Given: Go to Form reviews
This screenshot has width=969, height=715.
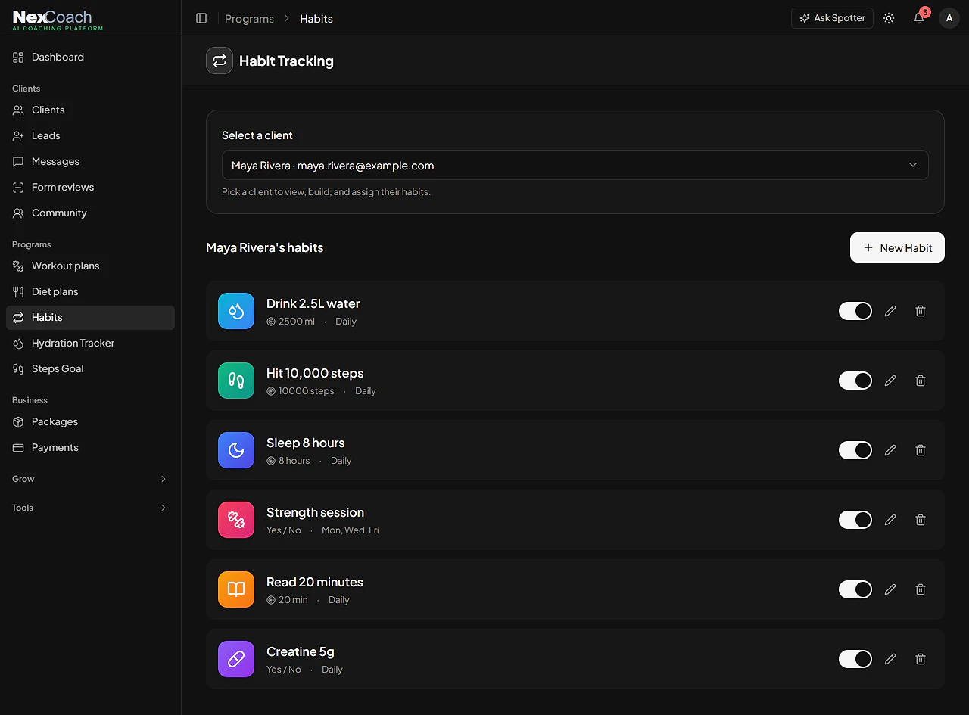Looking at the screenshot, I should pyautogui.click(x=90, y=187).
